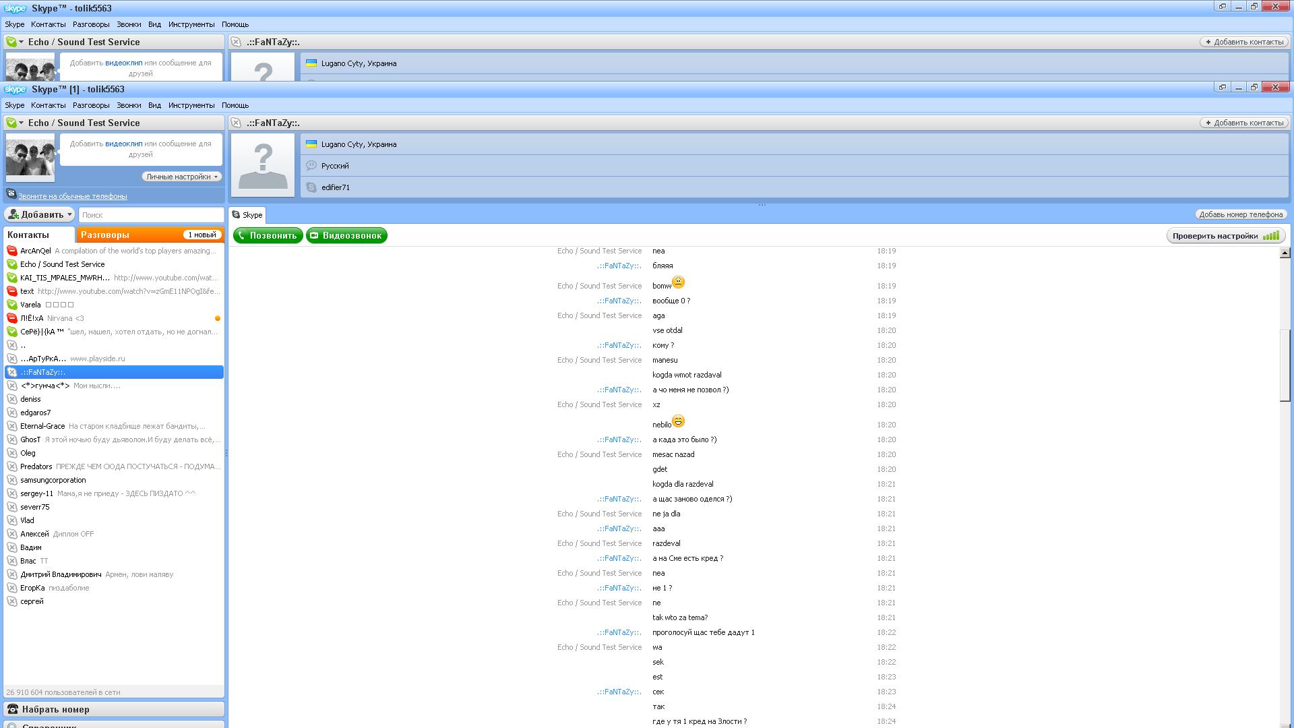Click Varela contact online icon
Viewport: 1294px width, 728px height.
point(12,305)
